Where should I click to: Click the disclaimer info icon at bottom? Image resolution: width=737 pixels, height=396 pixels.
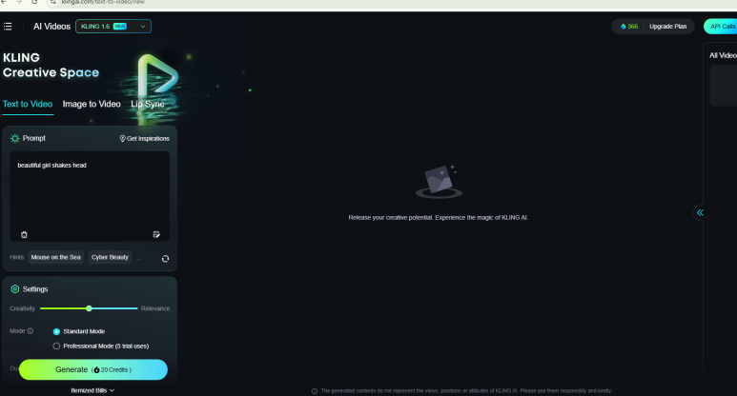315,391
